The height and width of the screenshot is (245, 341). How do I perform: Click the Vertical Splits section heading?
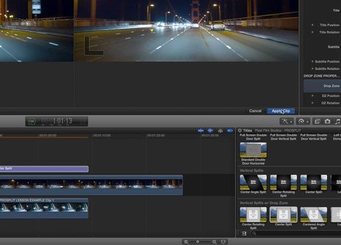pos(251,170)
